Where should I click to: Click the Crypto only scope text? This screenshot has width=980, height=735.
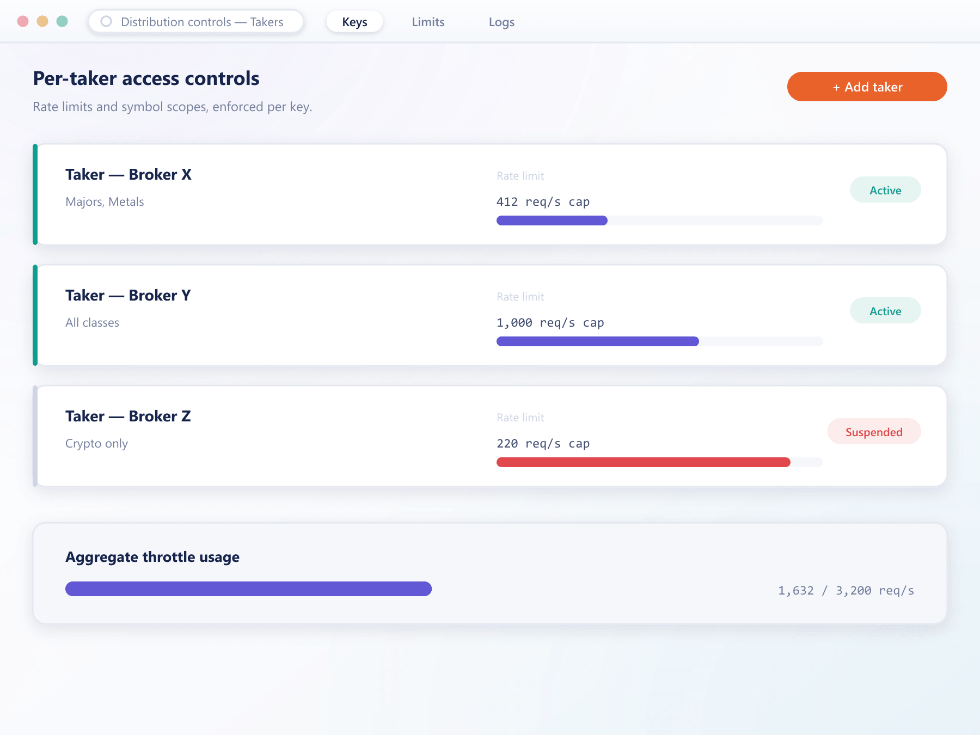coord(96,443)
